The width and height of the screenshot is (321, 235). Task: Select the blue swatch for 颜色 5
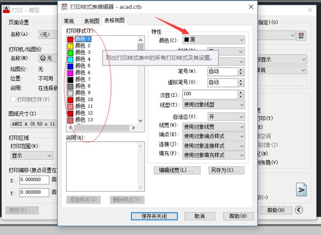(x=71, y=66)
